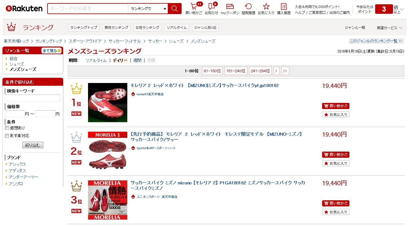Click the silver crown for rank 2
Viewport: 408px width, 226px height.
pyautogui.click(x=76, y=137)
